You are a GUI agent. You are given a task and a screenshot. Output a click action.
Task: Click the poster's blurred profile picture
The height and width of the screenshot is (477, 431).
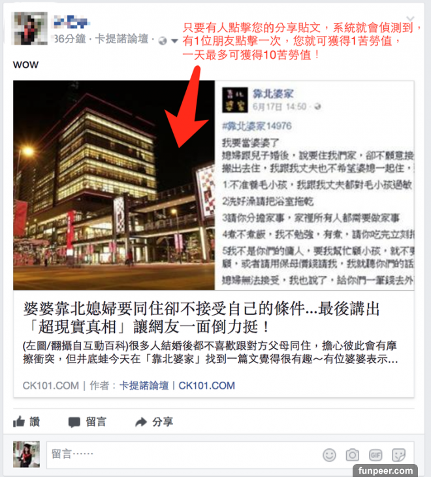coord(29,28)
